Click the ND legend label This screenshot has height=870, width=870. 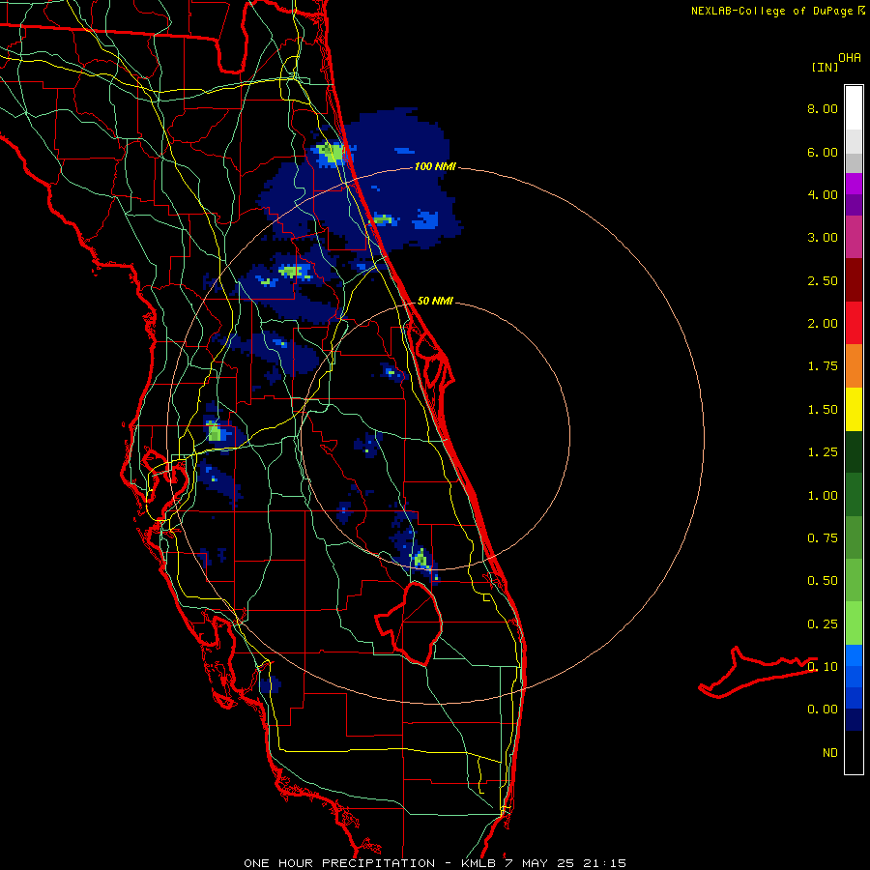[830, 753]
